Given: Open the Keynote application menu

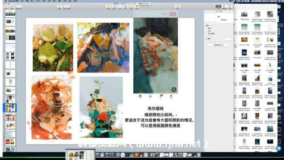Looking at the screenshot, I should pyautogui.click(x=14, y=1).
